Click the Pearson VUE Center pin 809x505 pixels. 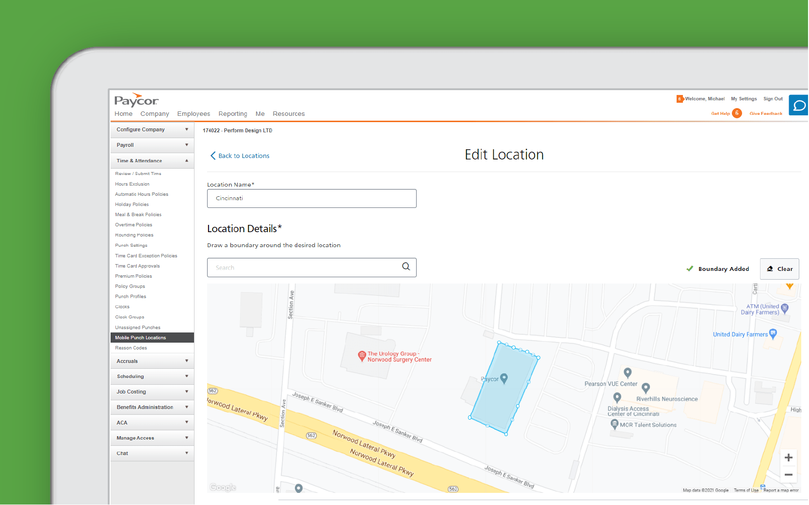[628, 373]
